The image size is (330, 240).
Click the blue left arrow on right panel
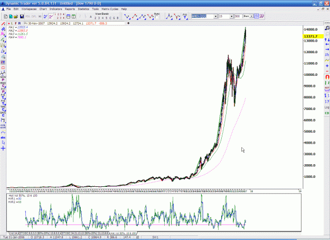tap(327, 44)
